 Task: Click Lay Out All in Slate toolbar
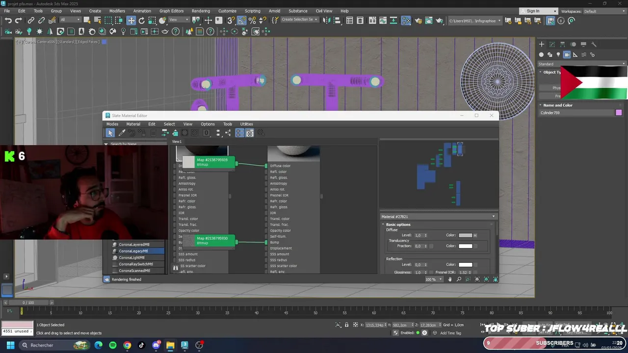tap(218, 133)
